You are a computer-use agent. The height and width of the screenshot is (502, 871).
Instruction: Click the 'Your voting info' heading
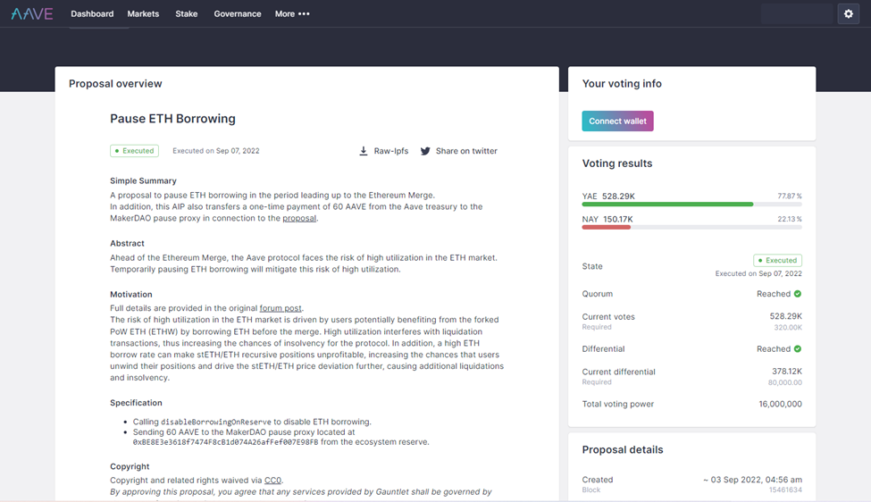click(622, 84)
